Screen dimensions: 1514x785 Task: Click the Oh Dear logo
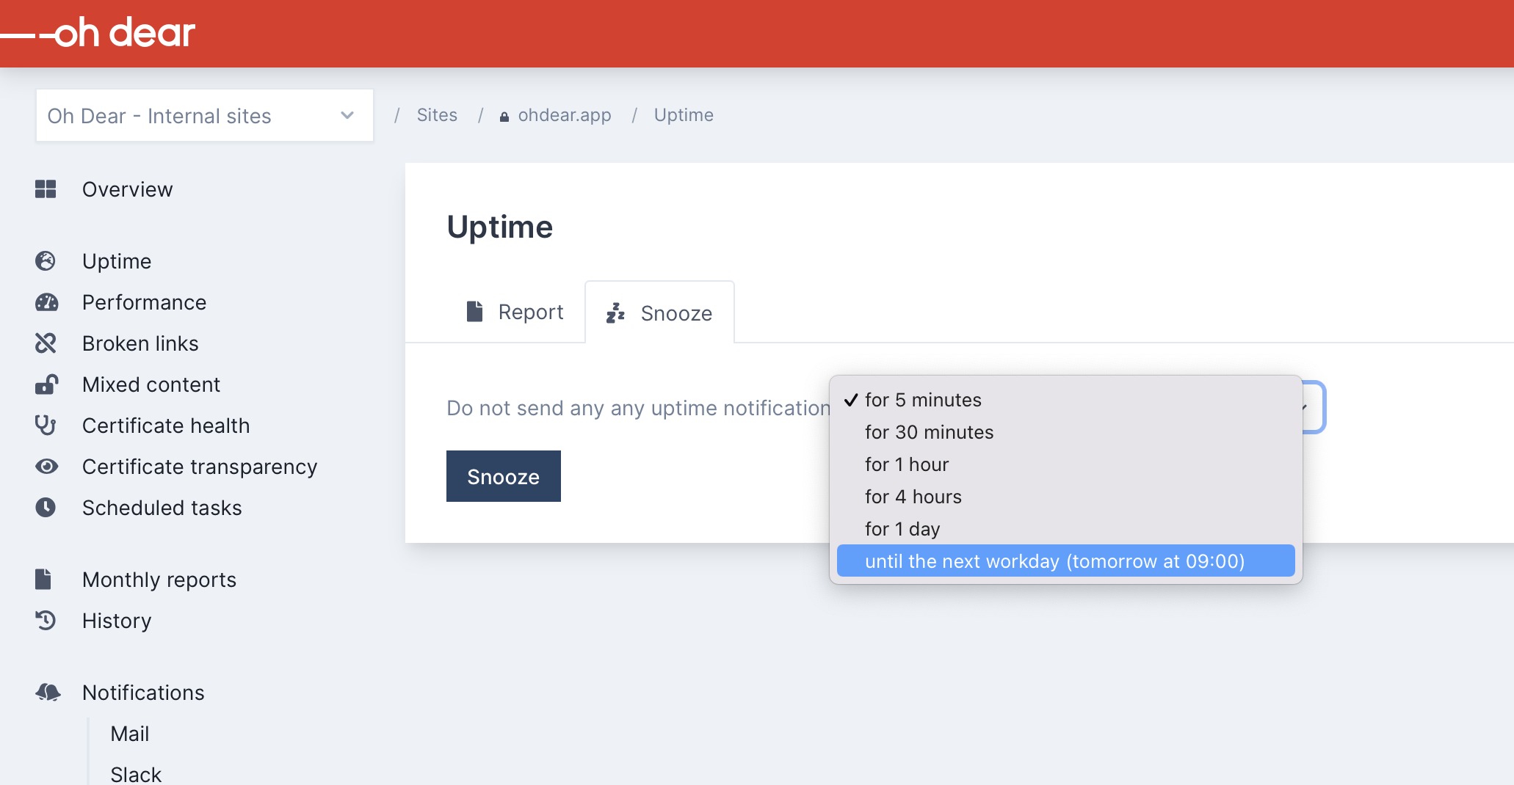coord(98,33)
